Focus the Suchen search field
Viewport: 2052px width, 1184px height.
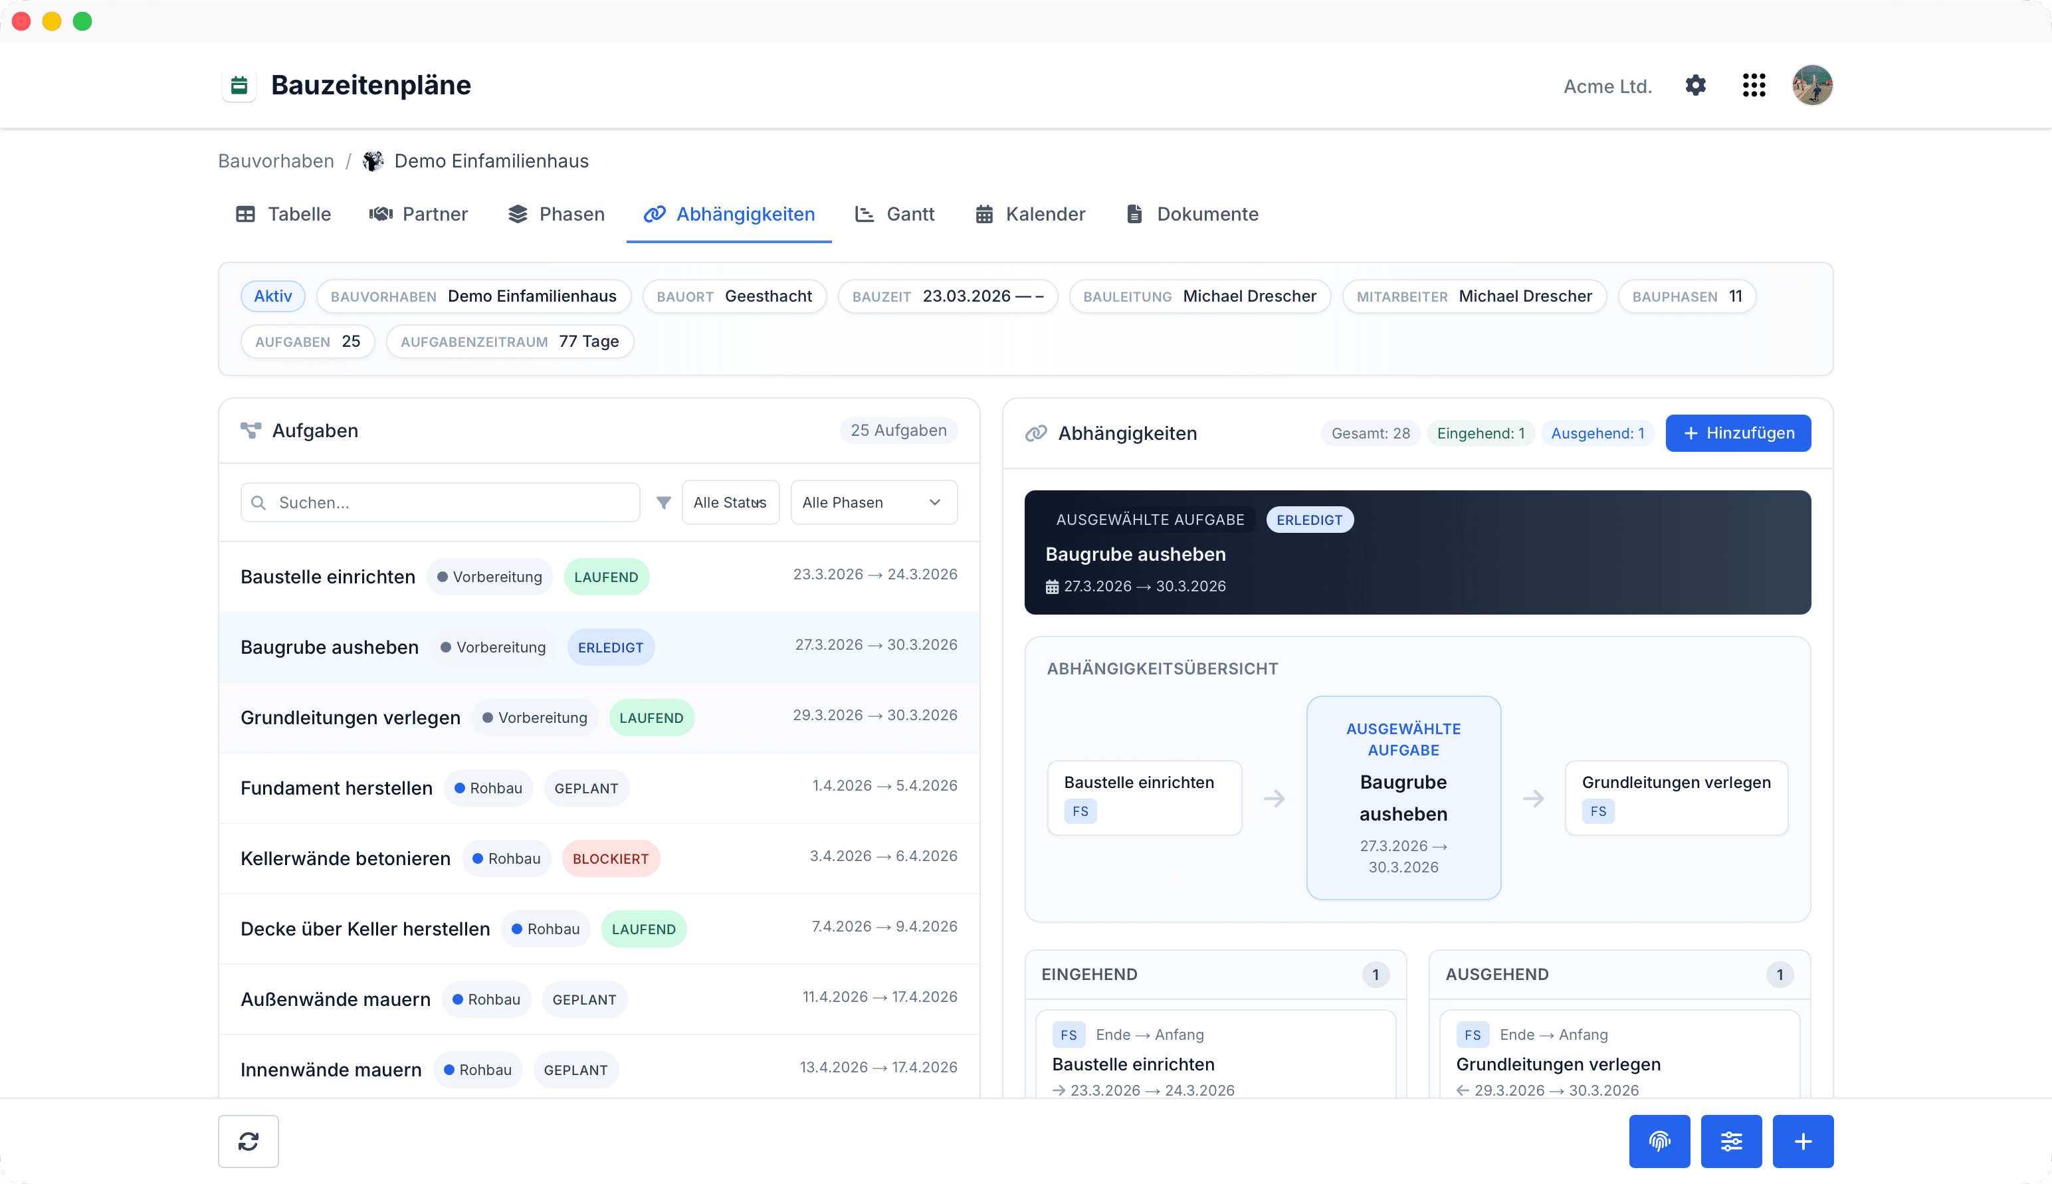tap(440, 502)
